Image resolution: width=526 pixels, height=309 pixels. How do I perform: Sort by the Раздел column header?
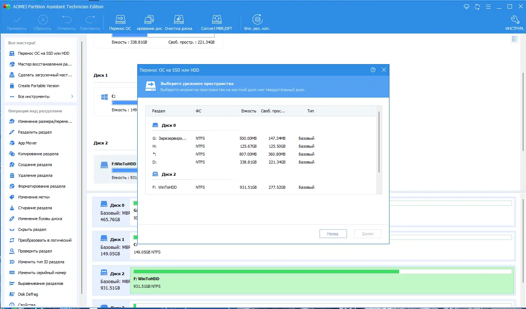(170, 111)
